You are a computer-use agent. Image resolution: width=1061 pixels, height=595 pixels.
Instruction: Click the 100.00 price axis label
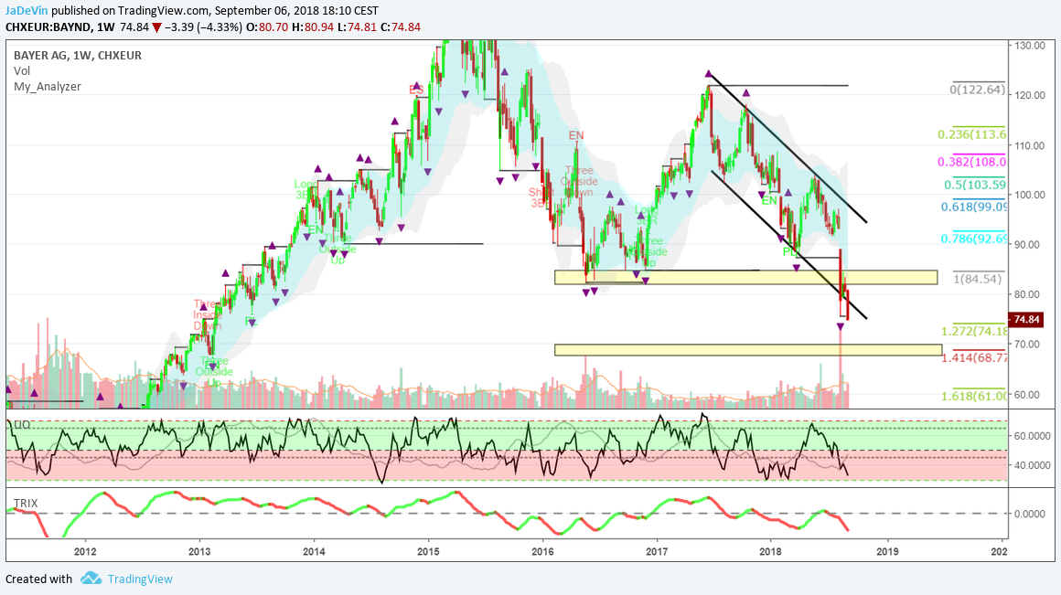[x=1029, y=195]
